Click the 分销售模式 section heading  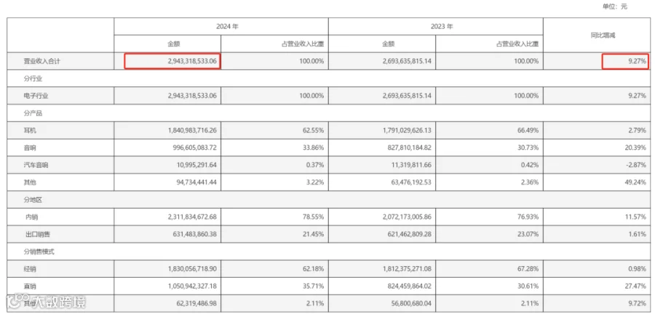(x=39, y=251)
